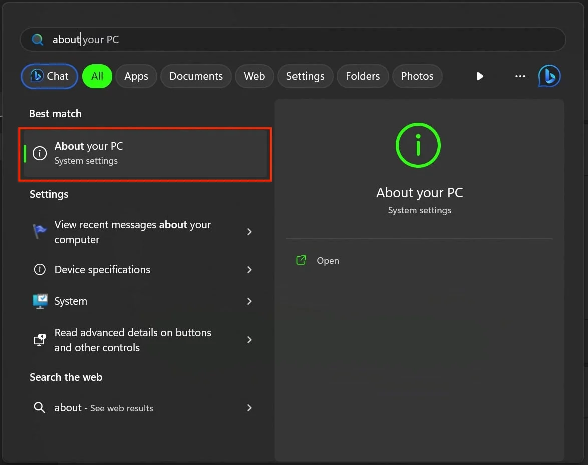Image resolution: width=588 pixels, height=465 pixels.
Task: Click the flag icon for recent messages
Action: 40,232
